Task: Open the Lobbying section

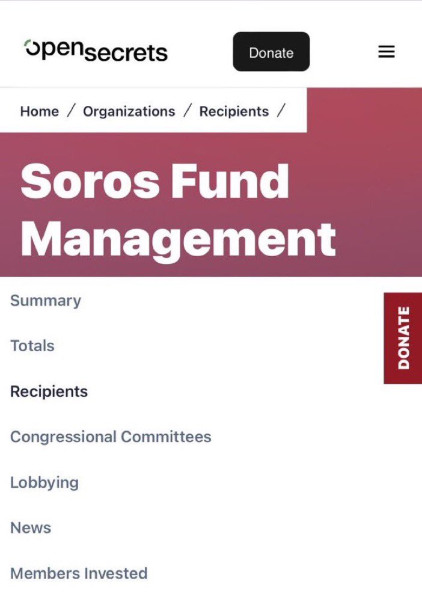Action: tap(44, 482)
